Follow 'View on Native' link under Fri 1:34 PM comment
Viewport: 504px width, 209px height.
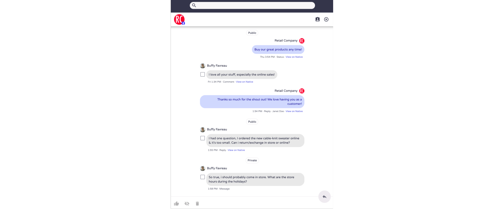(x=244, y=82)
